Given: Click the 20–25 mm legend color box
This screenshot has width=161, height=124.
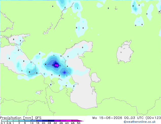Looking at the screenshot, I should (45, 121).
